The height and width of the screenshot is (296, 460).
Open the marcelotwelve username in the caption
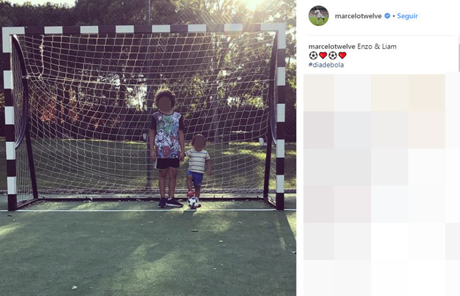click(x=332, y=47)
